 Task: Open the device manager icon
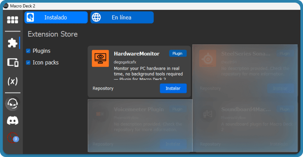tap(13, 62)
